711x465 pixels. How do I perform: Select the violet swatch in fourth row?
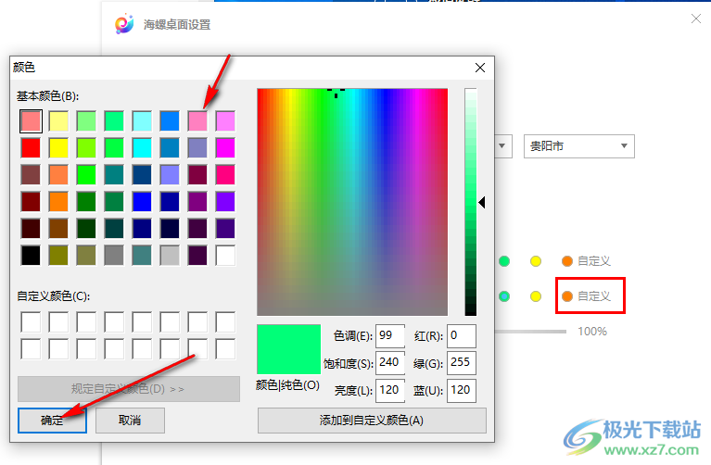coord(225,202)
